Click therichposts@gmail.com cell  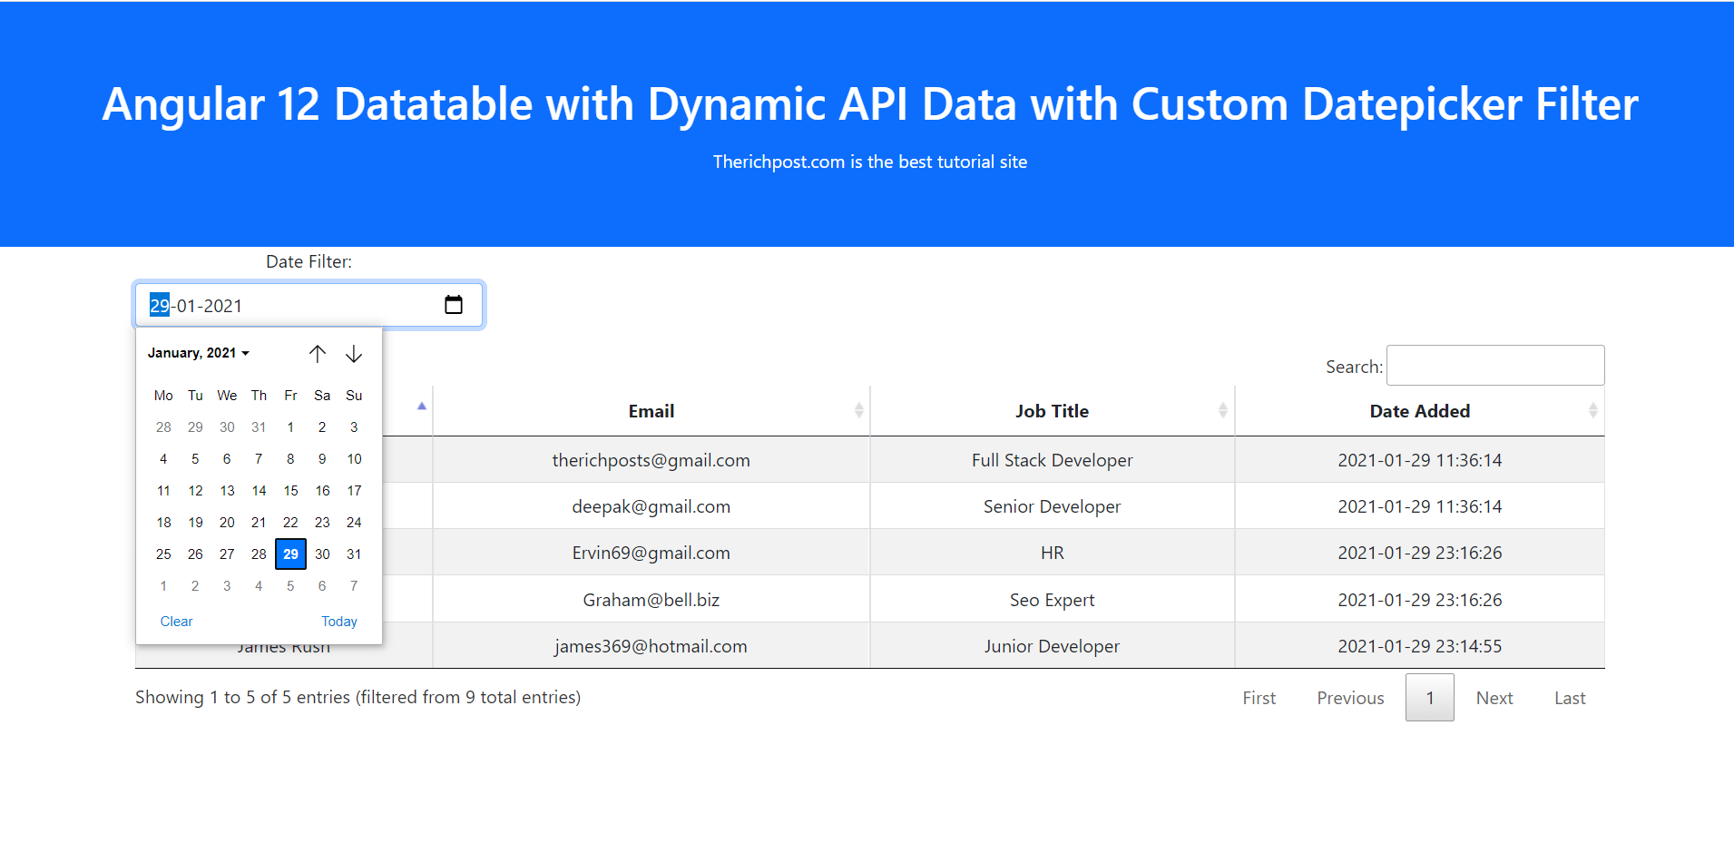(651, 460)
